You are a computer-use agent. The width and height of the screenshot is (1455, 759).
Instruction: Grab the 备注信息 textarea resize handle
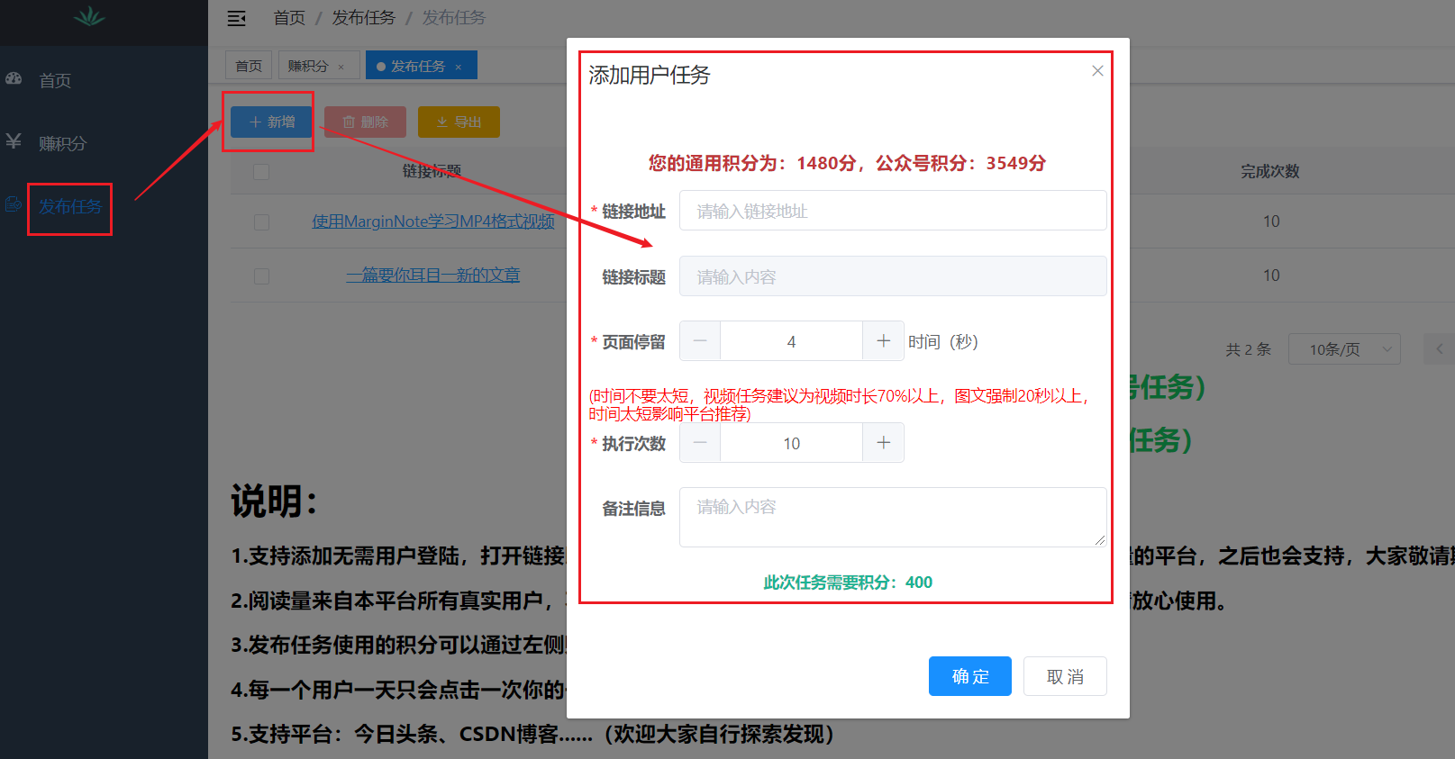1100,540
